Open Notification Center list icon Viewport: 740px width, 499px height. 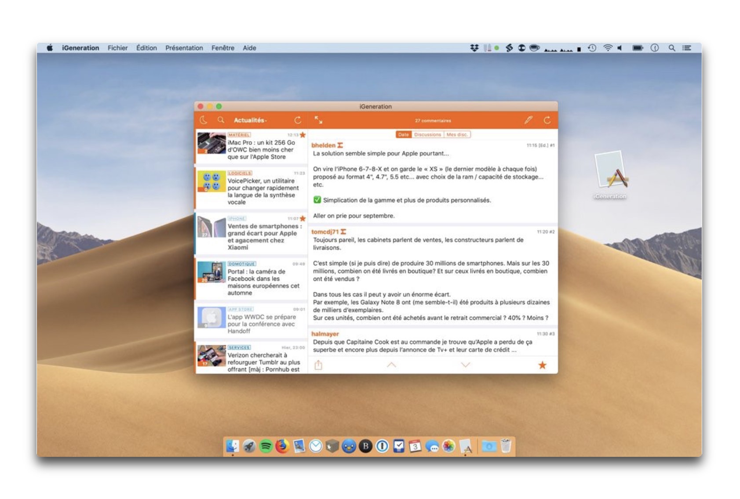point(686,48)
